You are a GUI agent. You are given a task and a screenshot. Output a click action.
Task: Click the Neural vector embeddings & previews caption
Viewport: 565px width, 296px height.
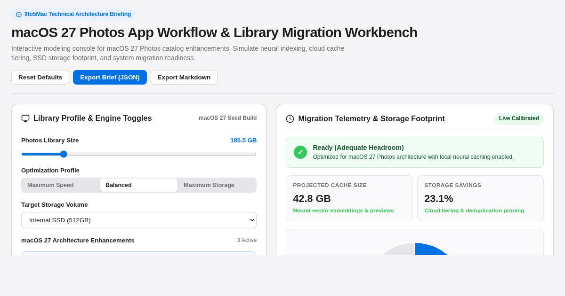pyautogui.click(x=343, y=210)
